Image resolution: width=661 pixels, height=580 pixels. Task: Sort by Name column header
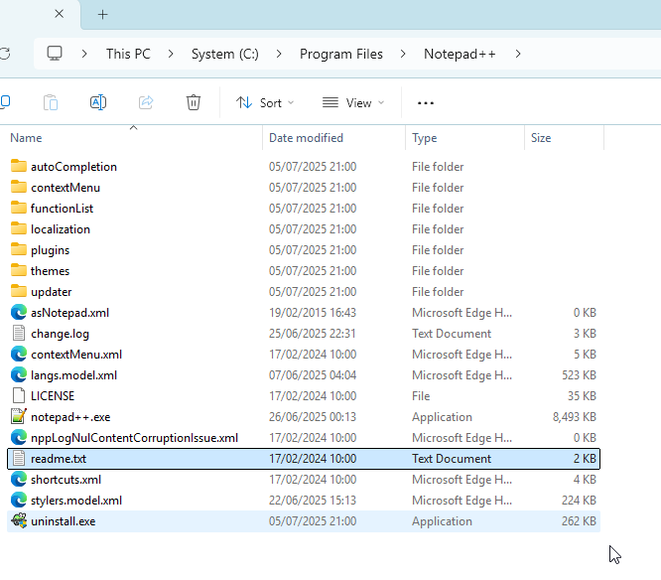[x=26, y=138]
